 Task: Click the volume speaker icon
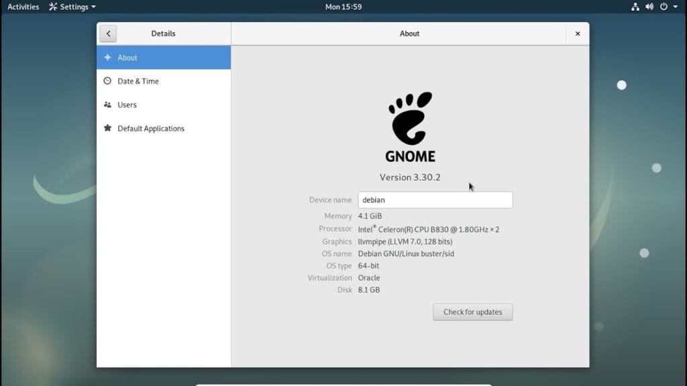649,7
